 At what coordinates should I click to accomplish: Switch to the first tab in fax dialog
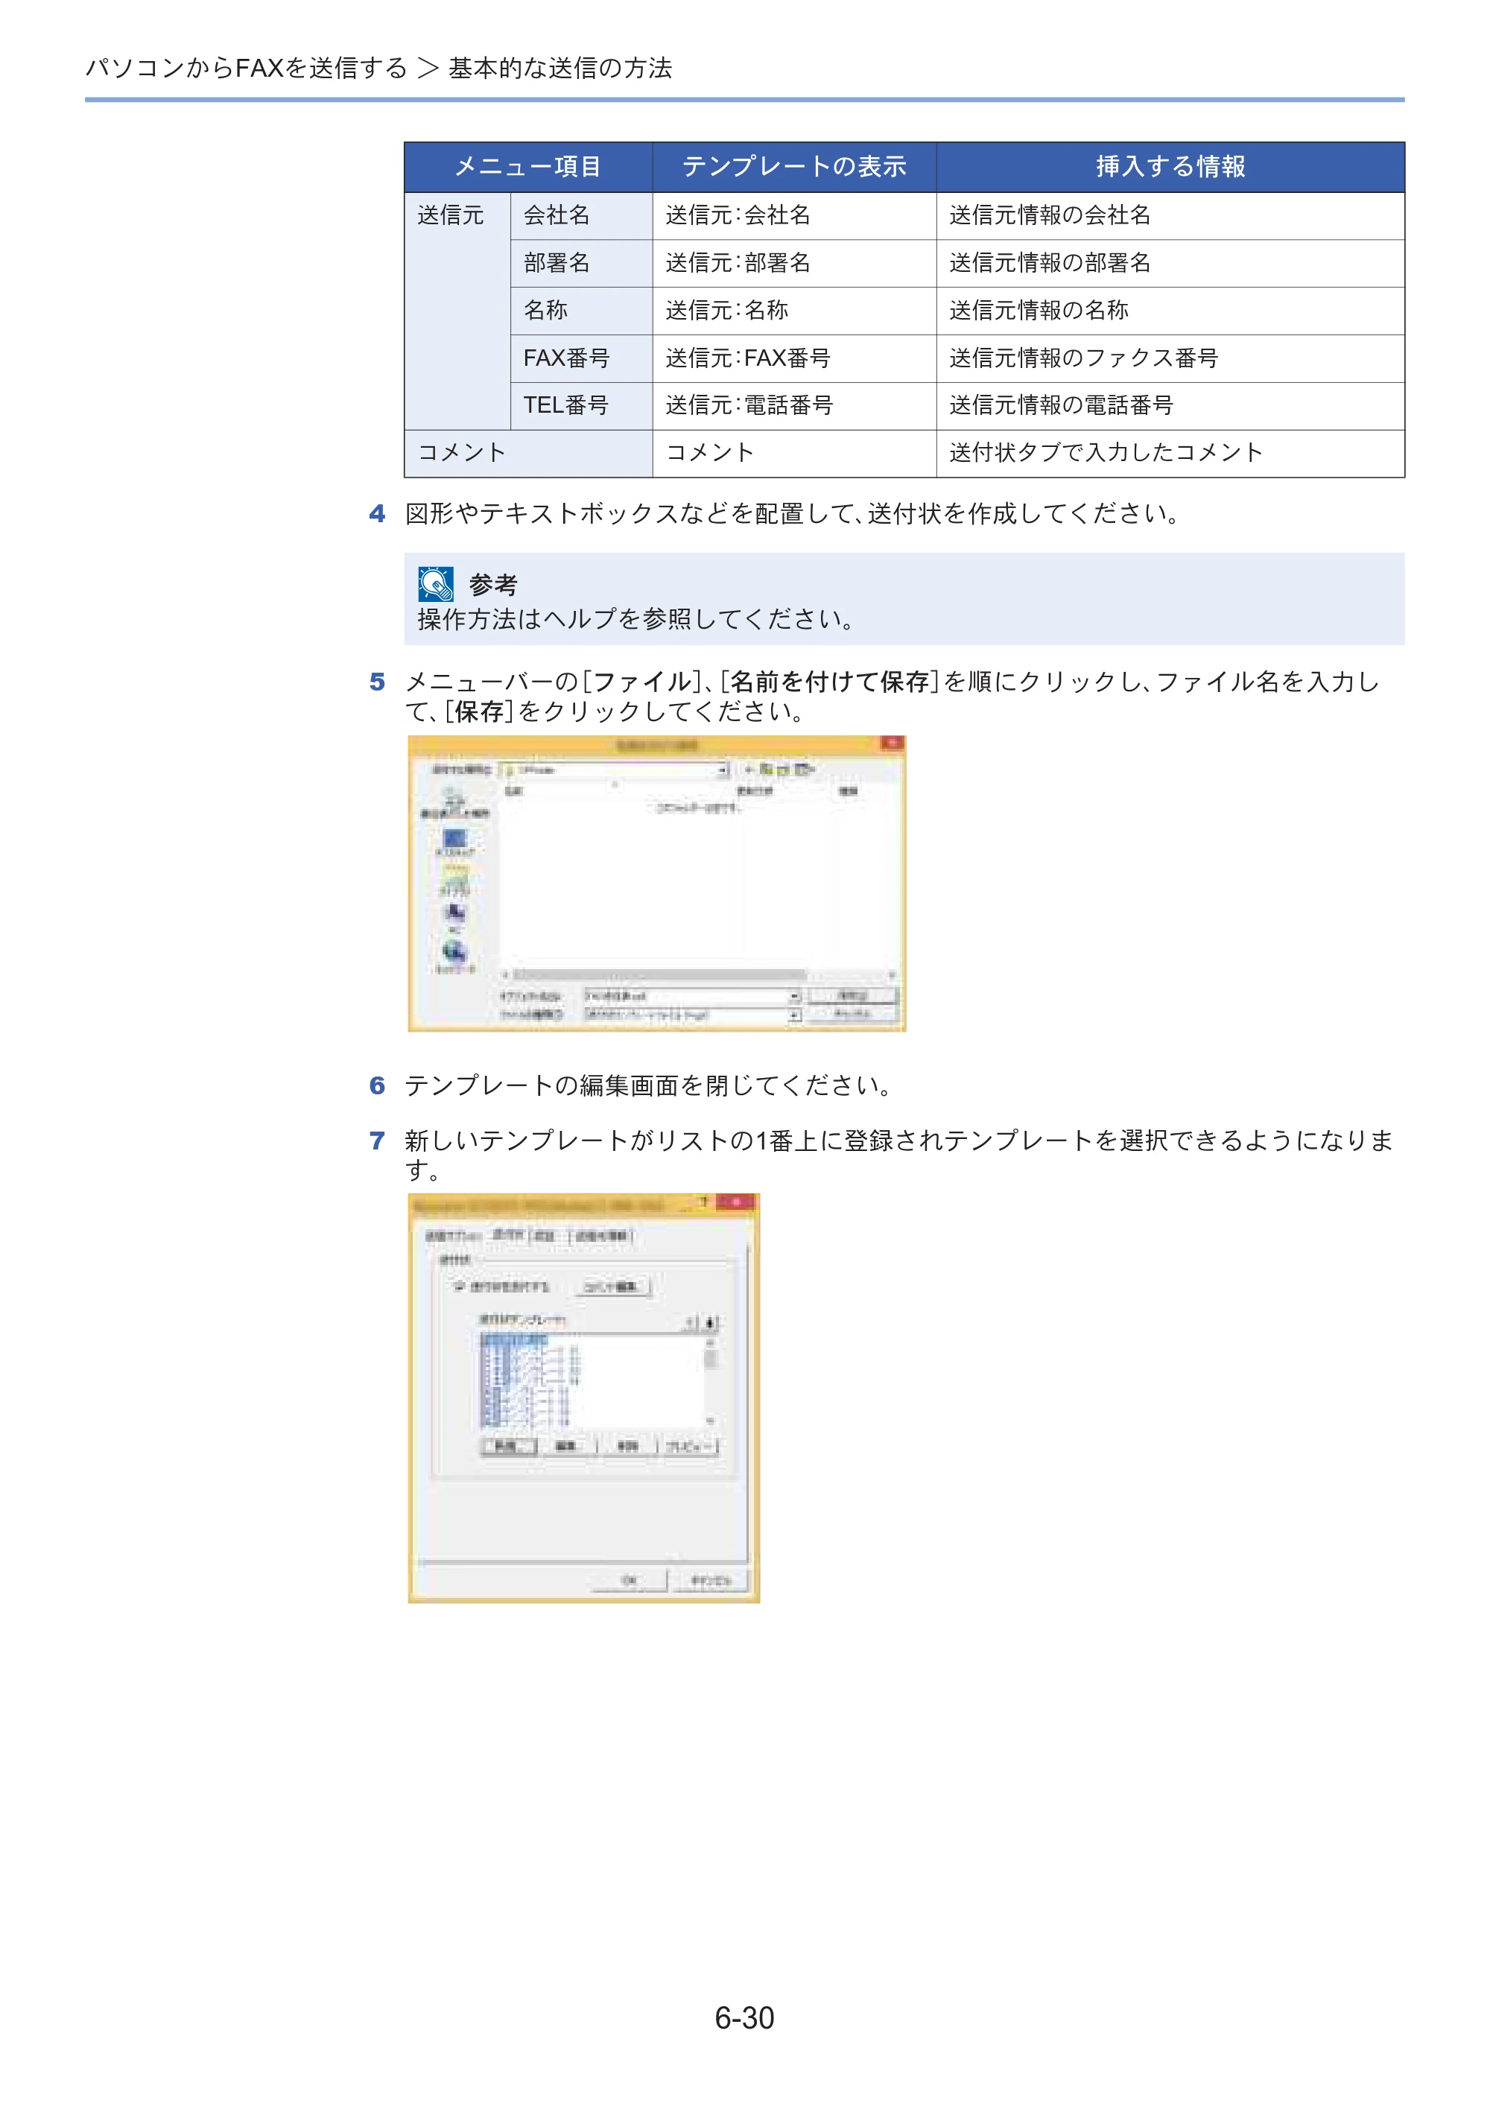click(x=454, y=1237)
